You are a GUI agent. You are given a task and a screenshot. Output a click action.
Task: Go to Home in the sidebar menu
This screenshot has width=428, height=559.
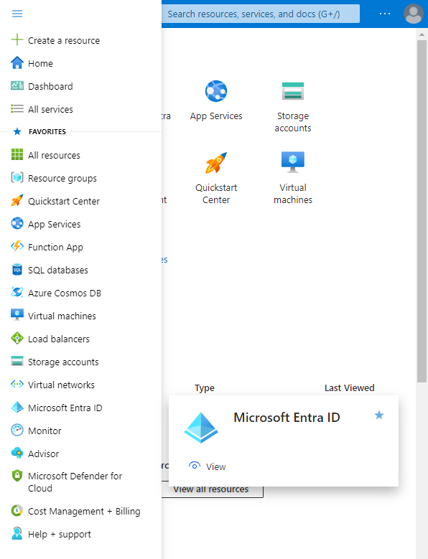pos(40,63)
